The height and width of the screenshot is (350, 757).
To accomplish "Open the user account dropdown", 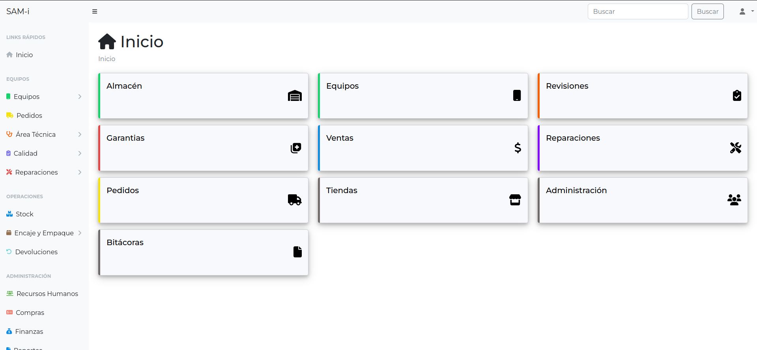I will pyautogui.click(x=746, y=11).
